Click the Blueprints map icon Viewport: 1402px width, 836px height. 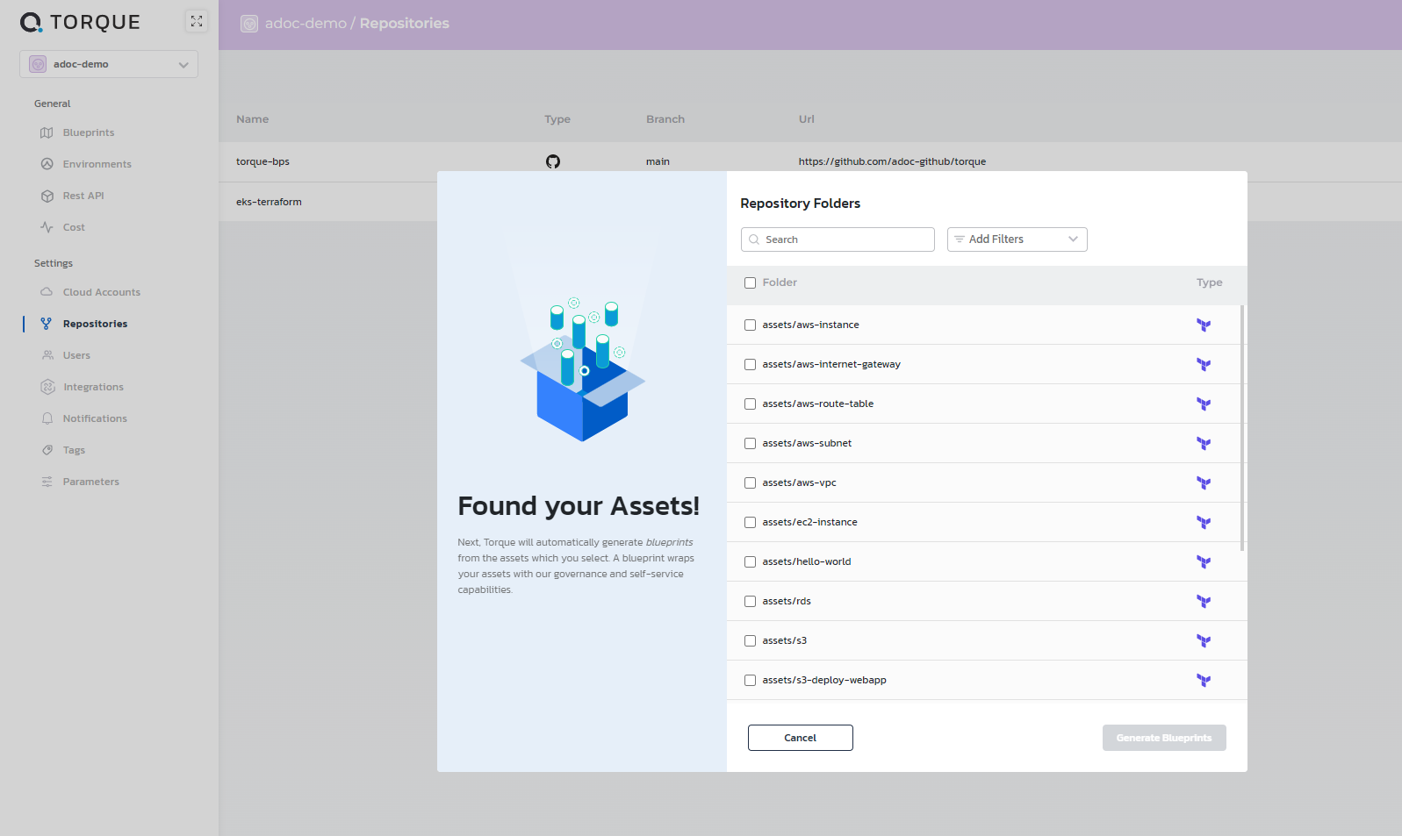coord(47,132)
